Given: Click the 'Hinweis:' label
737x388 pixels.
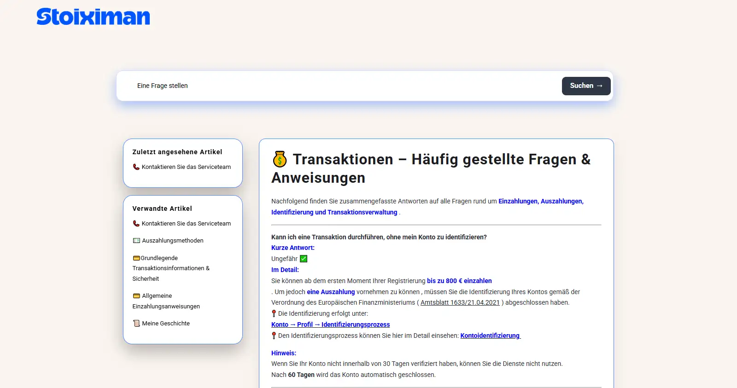Looking at the screenshot, I should [x=284, y=353].
